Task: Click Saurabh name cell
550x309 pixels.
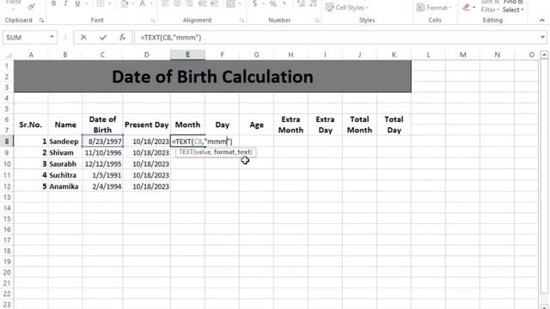Action: pos(65,164)
